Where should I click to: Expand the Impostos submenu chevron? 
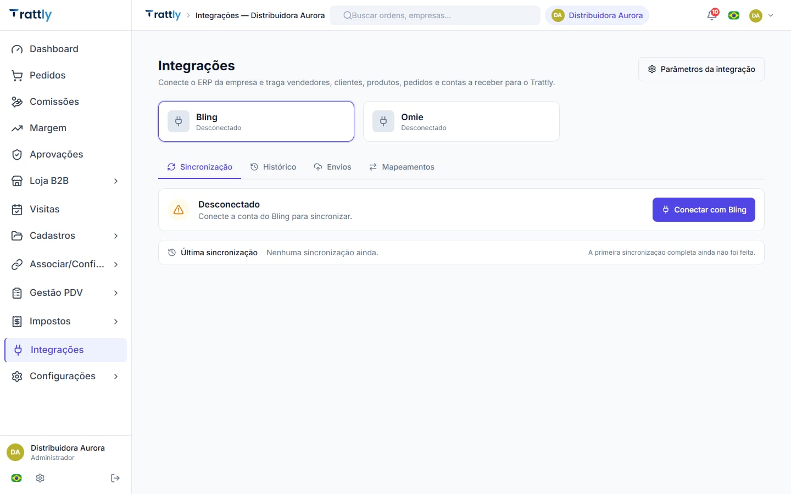pos(116,322)
